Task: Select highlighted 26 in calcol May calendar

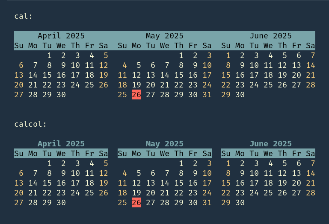Action: 136,203
